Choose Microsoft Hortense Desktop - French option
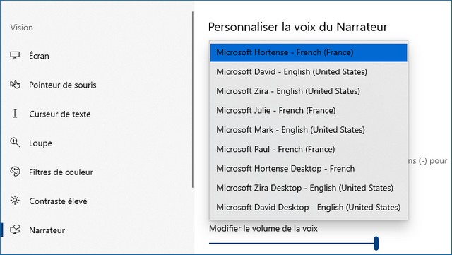 pos(309,168)
